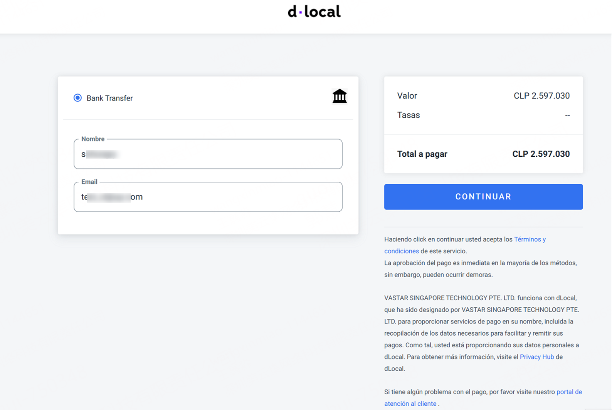
Task: Click the Email field label
Action: (x=89, y=182)
